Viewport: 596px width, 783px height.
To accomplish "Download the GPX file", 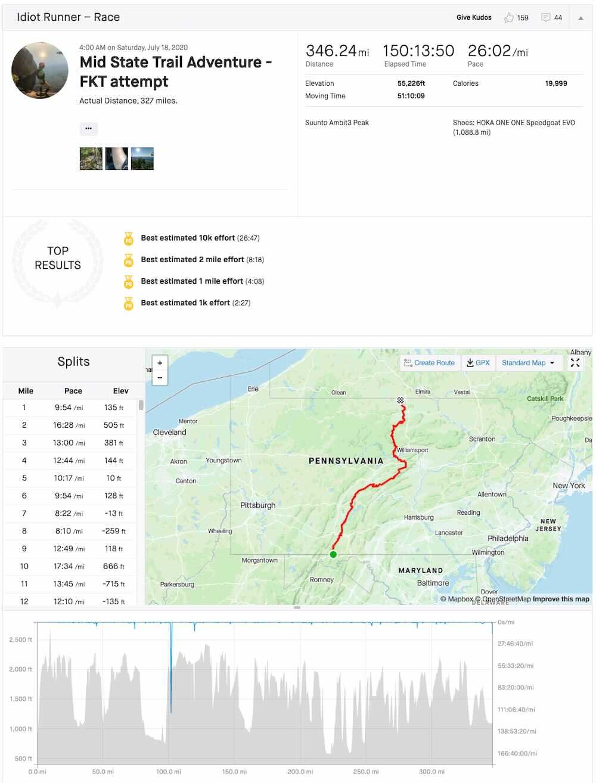I will 478,363.
